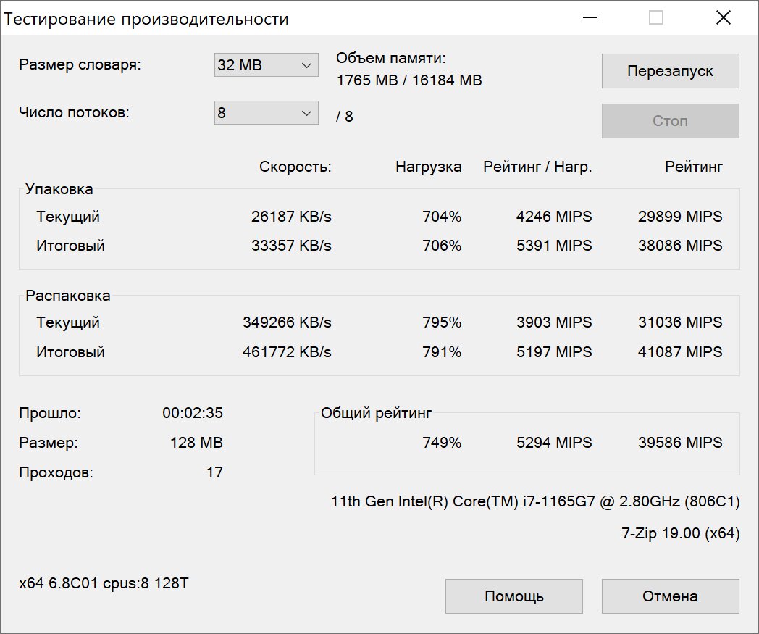The image size is (759, 634).
Task: Click the disabled maximize square icon
Action: pos(656,18)
